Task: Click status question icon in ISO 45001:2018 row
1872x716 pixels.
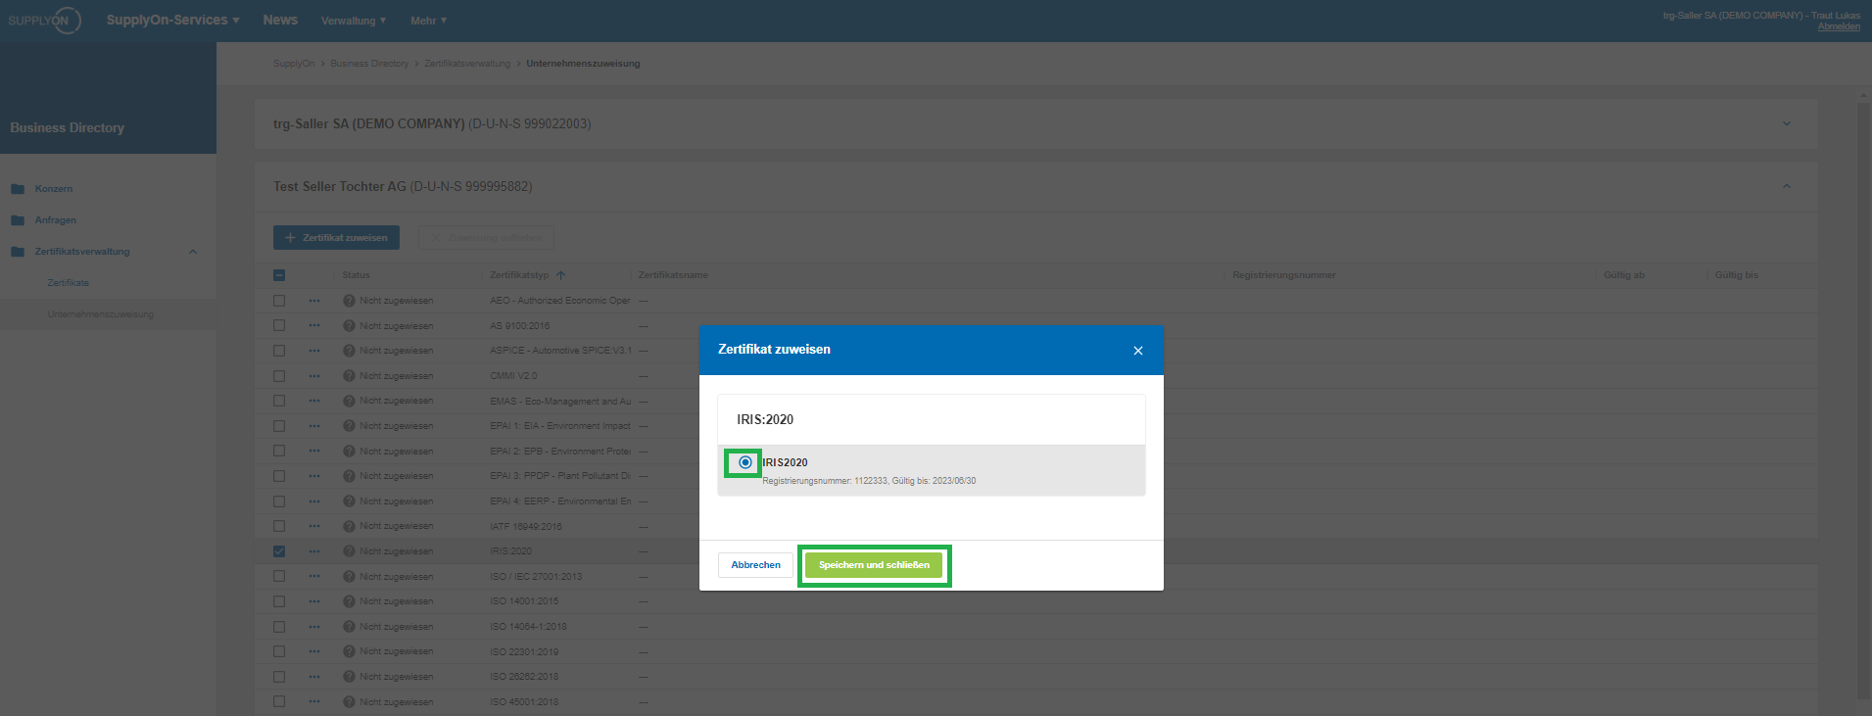Action: tap(349, 702)
